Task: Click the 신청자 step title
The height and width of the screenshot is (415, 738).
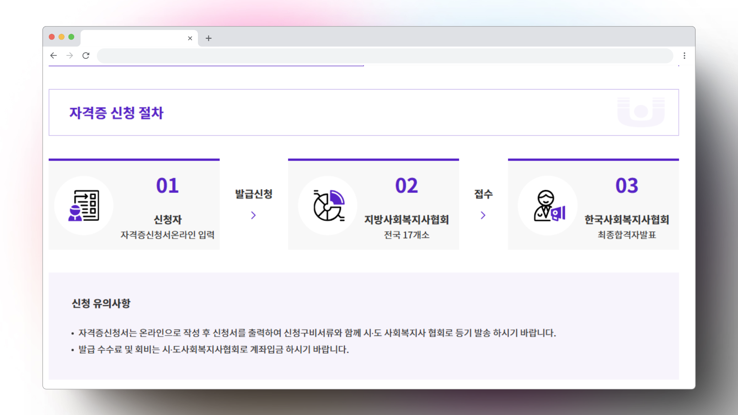Action: coord(168,220)
